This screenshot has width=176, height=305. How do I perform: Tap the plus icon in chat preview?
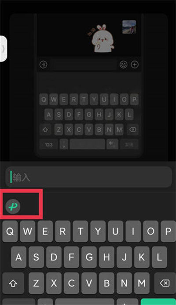[x=135, y=64]
